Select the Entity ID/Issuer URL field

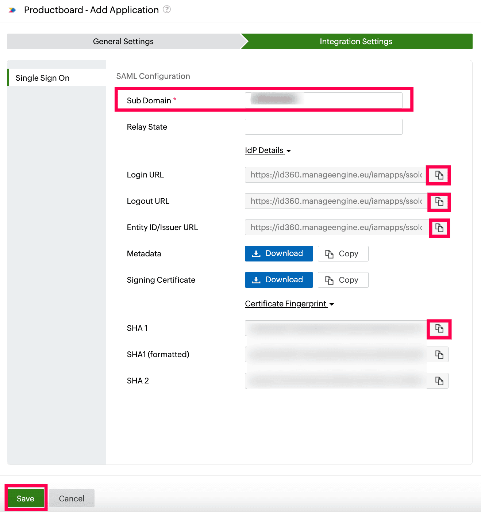tap(338, 228)
